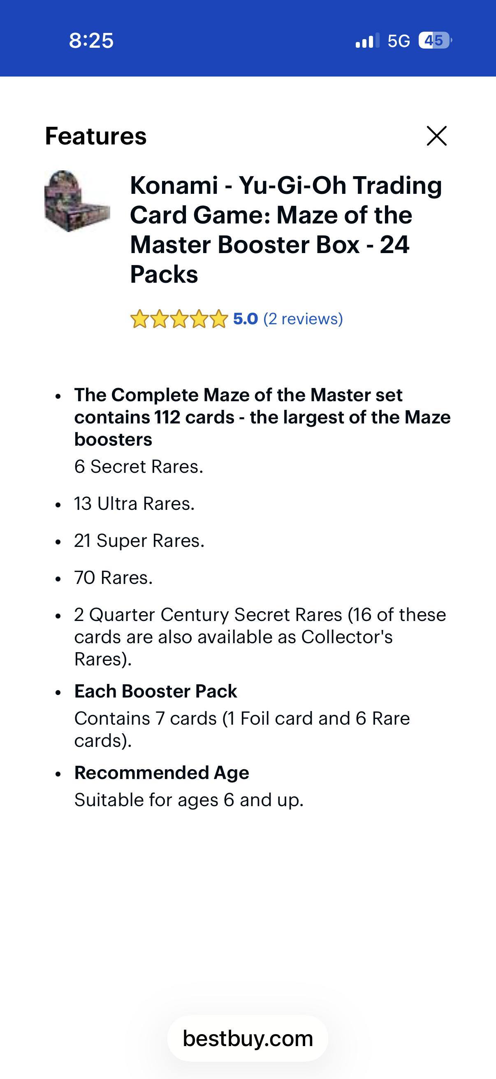Viewport: 496px width, 1079px height.
Task: Open the Maze of the Master product title
Action: click(x=286, y=230)
